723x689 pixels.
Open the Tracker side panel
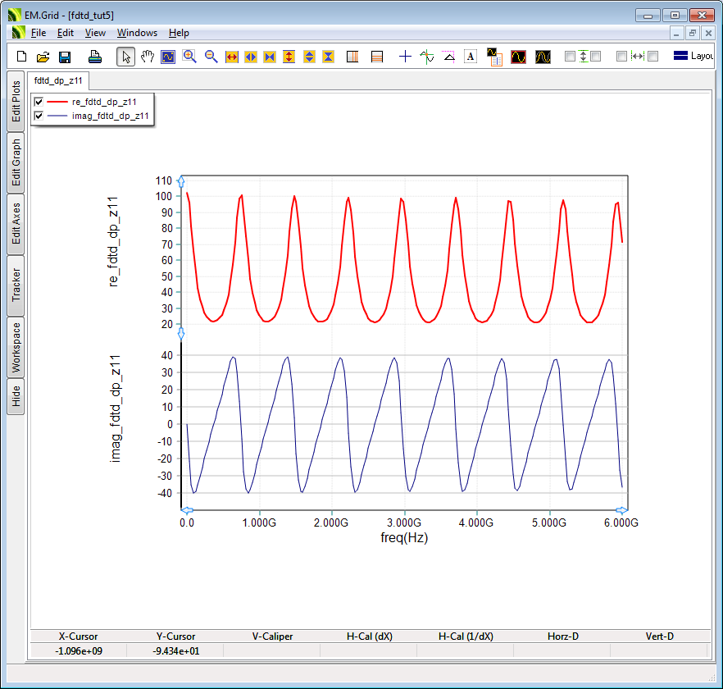[16, 285]
